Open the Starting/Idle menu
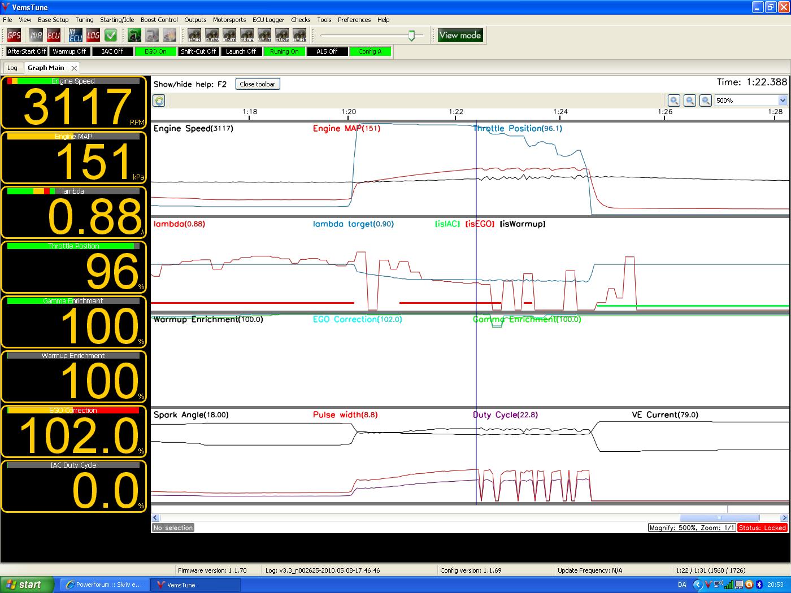Screen dimensions: 791x593 point(117,20)
